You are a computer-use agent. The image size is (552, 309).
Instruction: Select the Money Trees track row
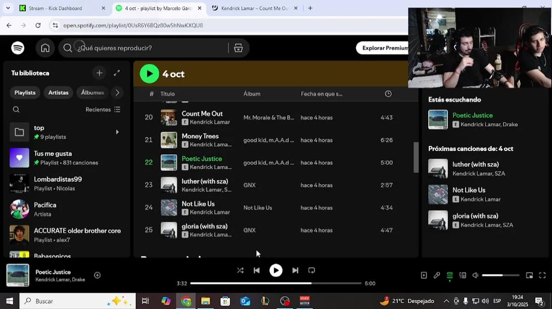pyautogui.click(x=275, y=140)
